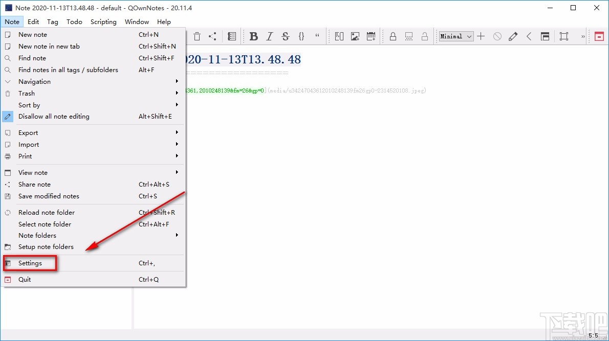Click the pencil icon in the toolbar
Viewport: 609px width, 341px height.
click(513, 36)
